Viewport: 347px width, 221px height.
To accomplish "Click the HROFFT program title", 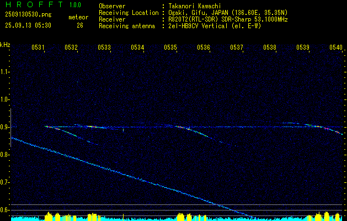I will pyautogui.click(x=34, y=4).
